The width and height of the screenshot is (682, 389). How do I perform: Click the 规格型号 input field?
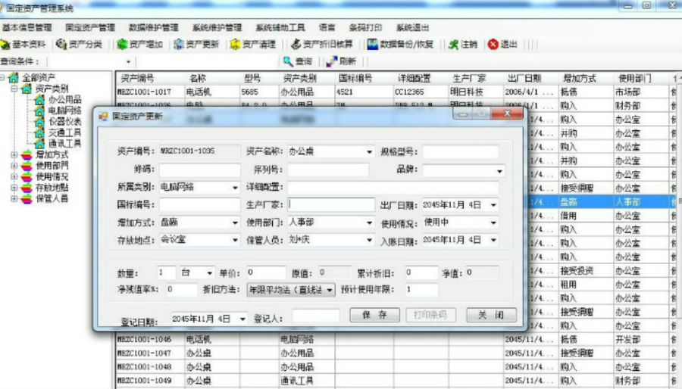point(461,152)
